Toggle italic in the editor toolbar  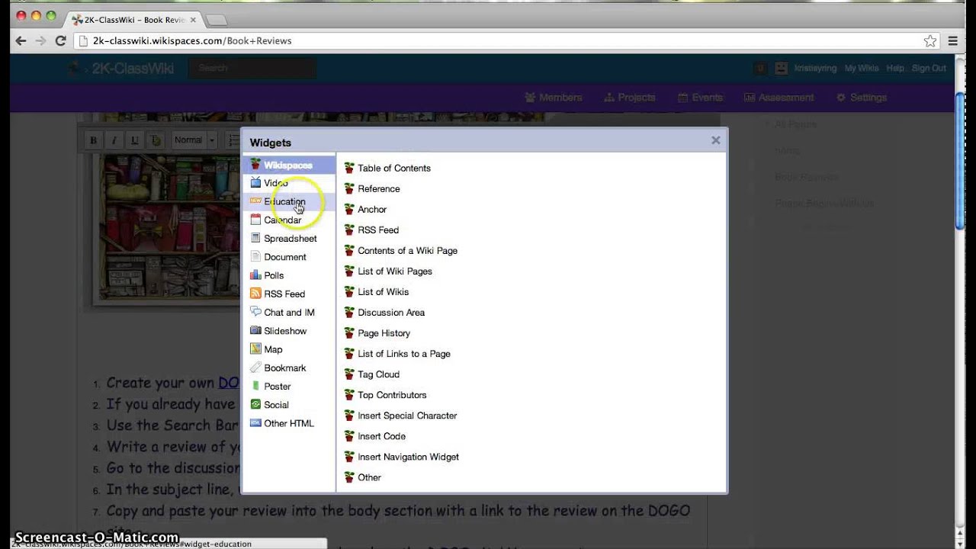point(114,140)
